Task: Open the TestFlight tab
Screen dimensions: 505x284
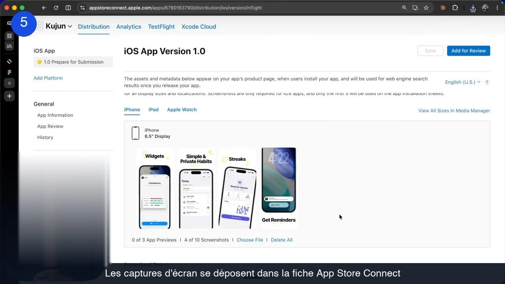Action: 161,27
